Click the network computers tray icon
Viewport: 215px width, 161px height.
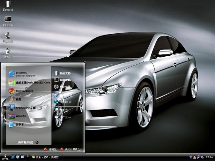click(198, 157)
